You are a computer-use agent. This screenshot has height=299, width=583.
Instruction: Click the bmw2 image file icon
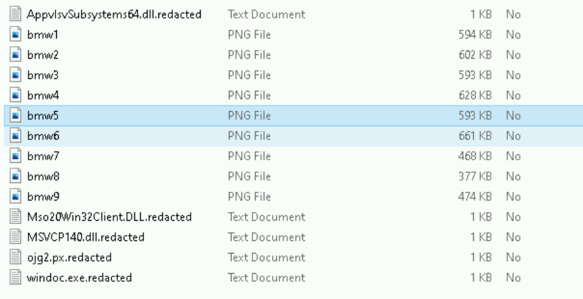pos(15,55)
